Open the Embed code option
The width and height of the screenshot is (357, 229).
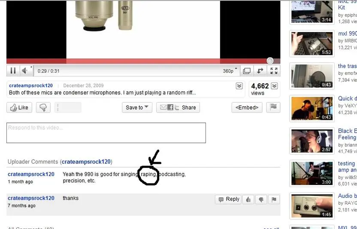[247, 107]
